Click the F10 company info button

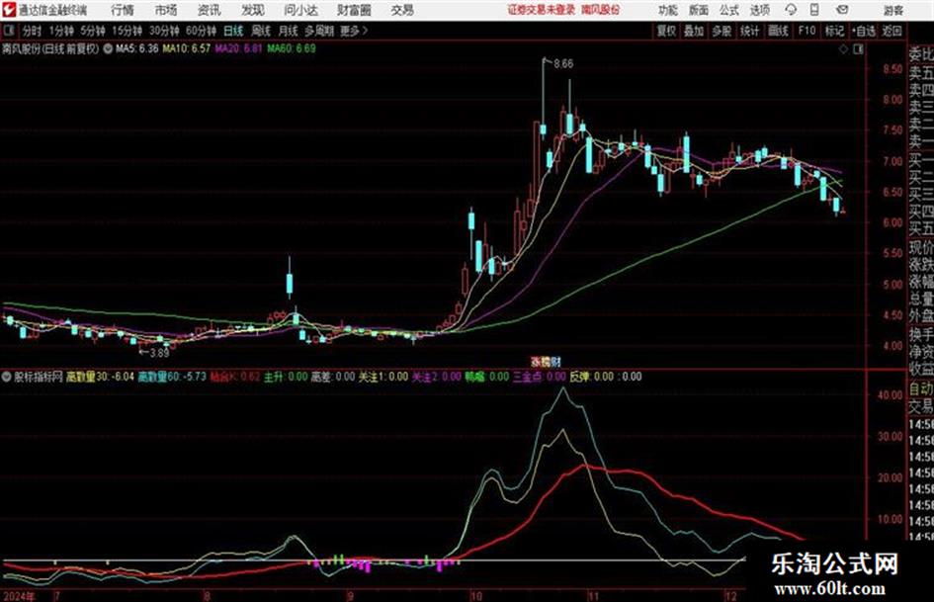(807, 31)
